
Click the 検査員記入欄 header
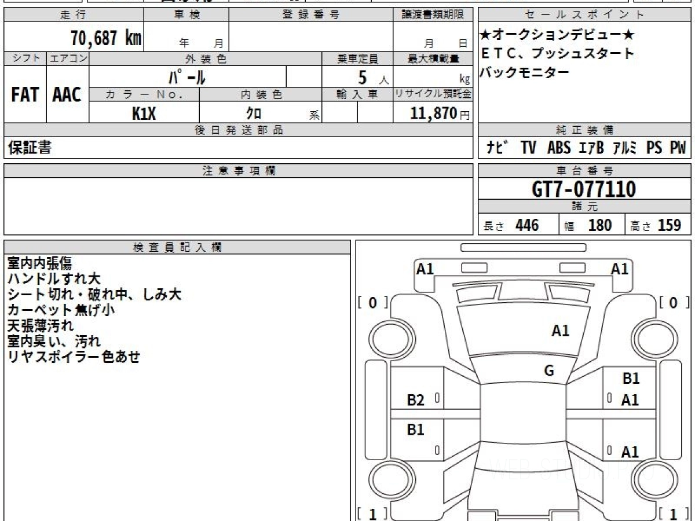tap(177, 247)
